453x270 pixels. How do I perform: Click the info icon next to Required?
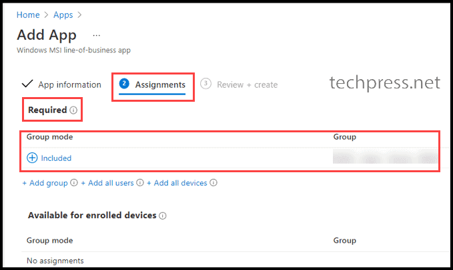pyautogui.click(x=73, y=110)
